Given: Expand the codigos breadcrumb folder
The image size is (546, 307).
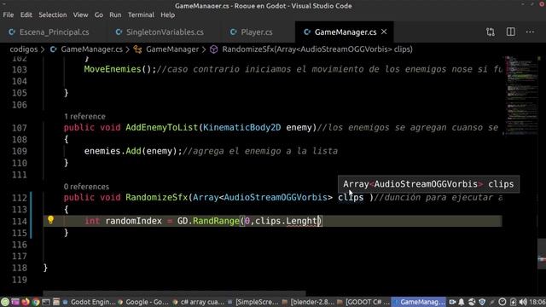Looking at the screenshot, I should coord(23,49).
